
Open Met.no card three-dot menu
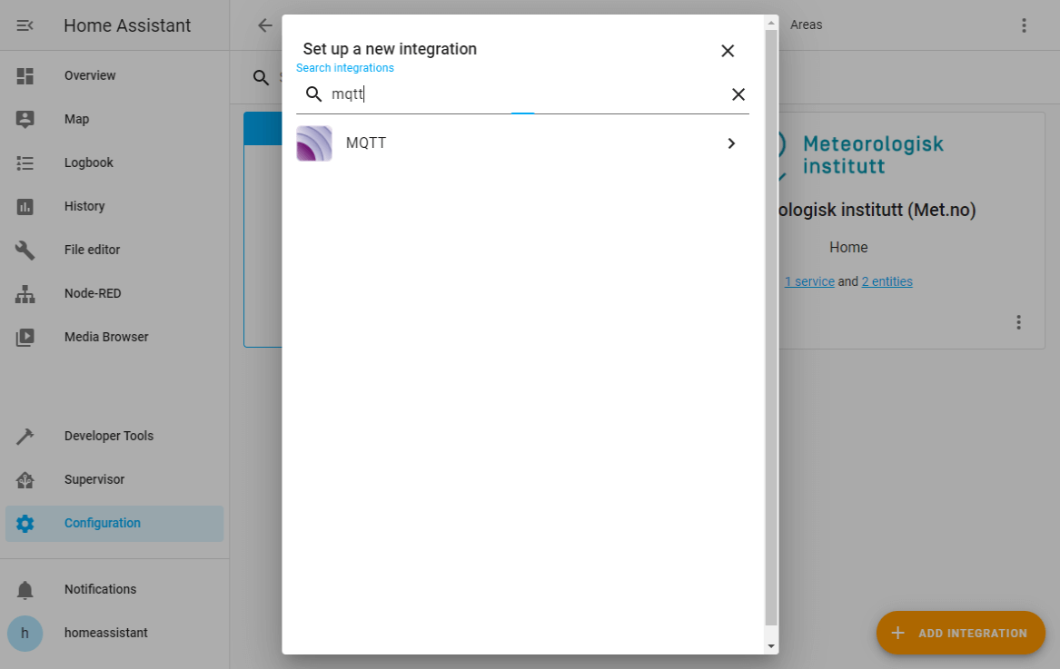[1018, 322]
